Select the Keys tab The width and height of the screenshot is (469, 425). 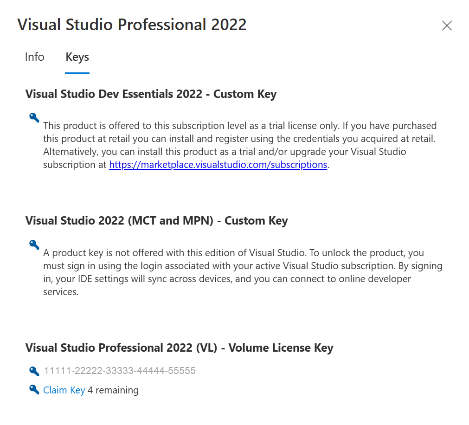(x=77, y=58)
